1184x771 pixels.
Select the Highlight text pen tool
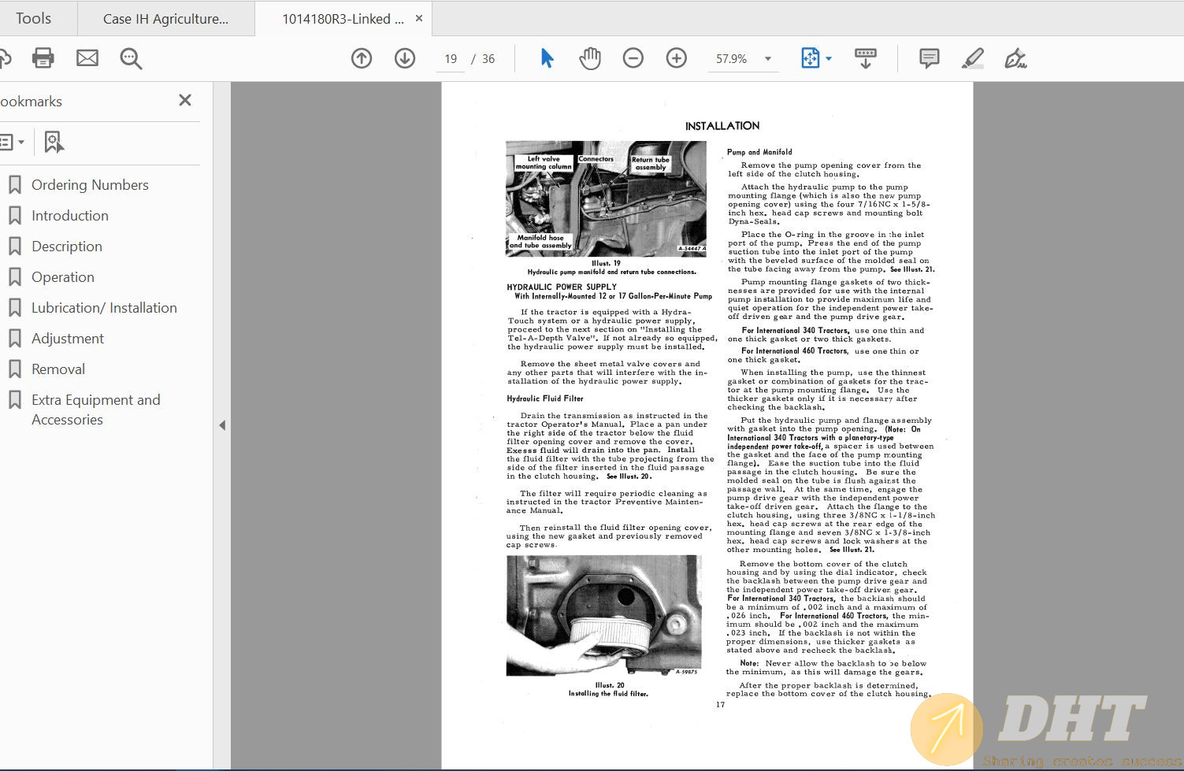point(973,58)
